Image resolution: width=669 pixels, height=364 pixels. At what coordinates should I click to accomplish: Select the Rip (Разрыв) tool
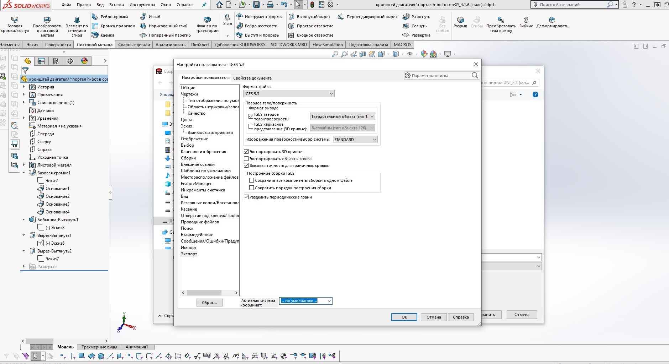click(x=460, y=22)
